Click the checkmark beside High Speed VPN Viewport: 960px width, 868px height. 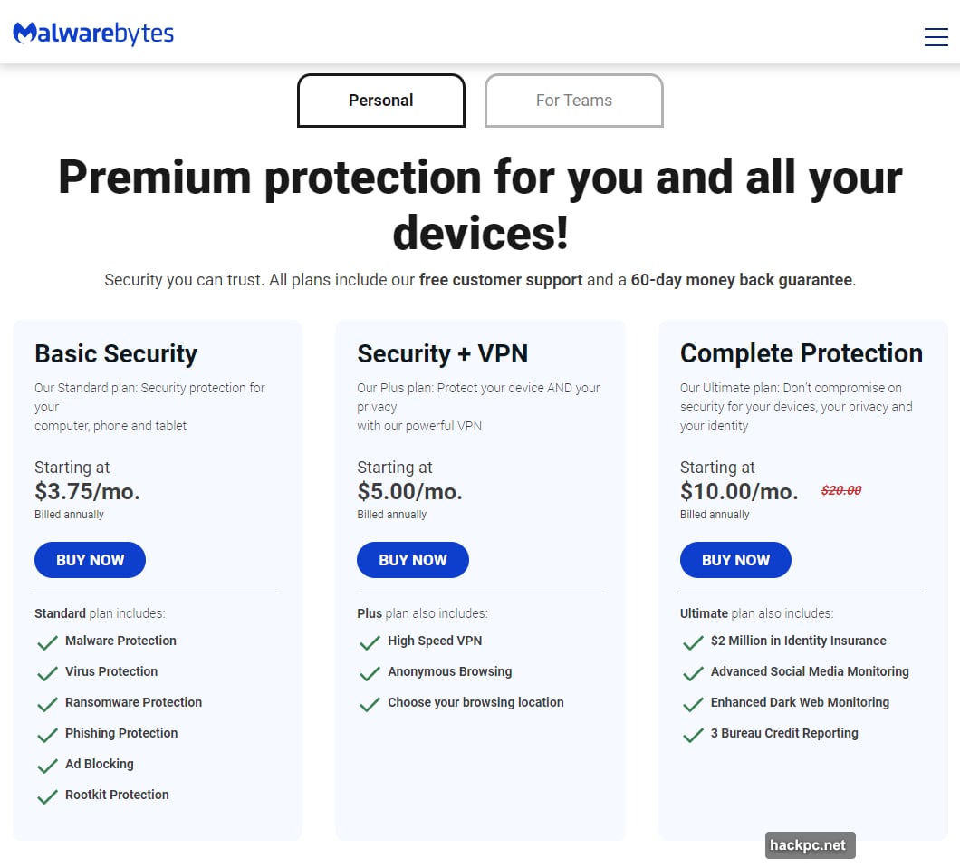[370, 641]
